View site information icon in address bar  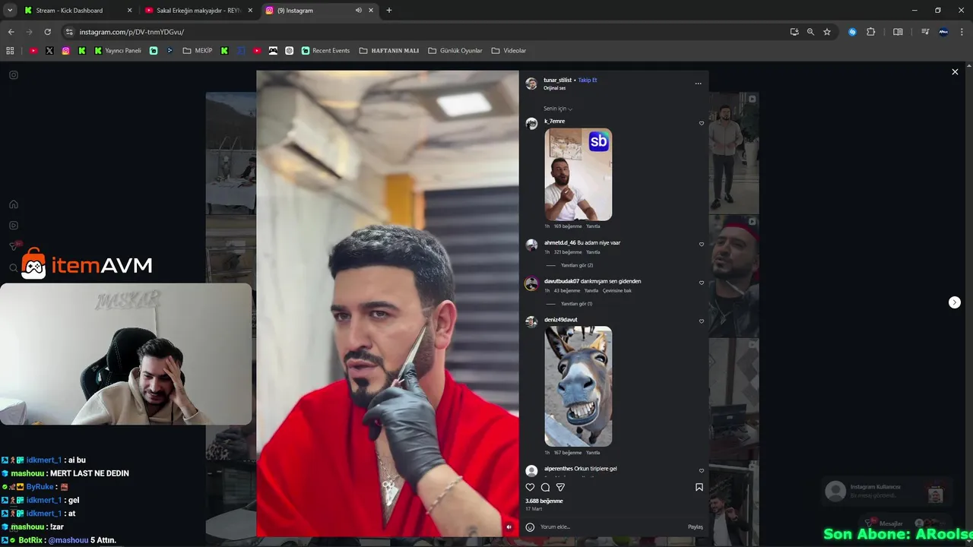pyautogui.click(x=69, y=32)
